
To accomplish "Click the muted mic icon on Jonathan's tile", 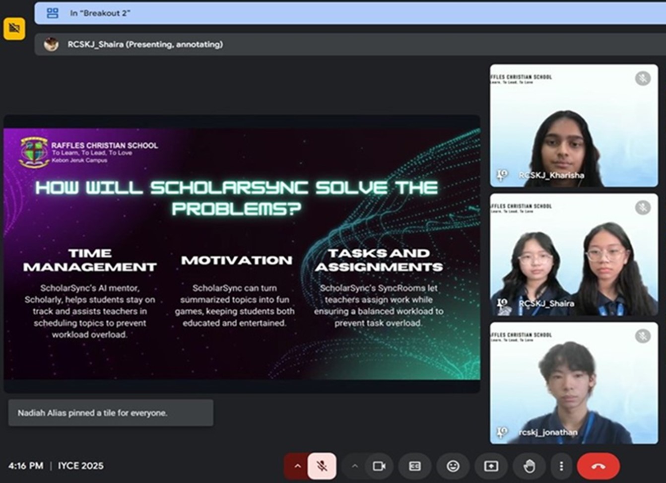I will tap(643, 336).
